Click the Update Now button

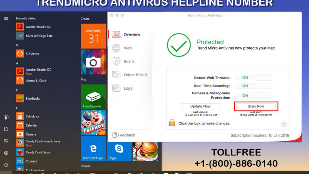[x=200, y=106]
